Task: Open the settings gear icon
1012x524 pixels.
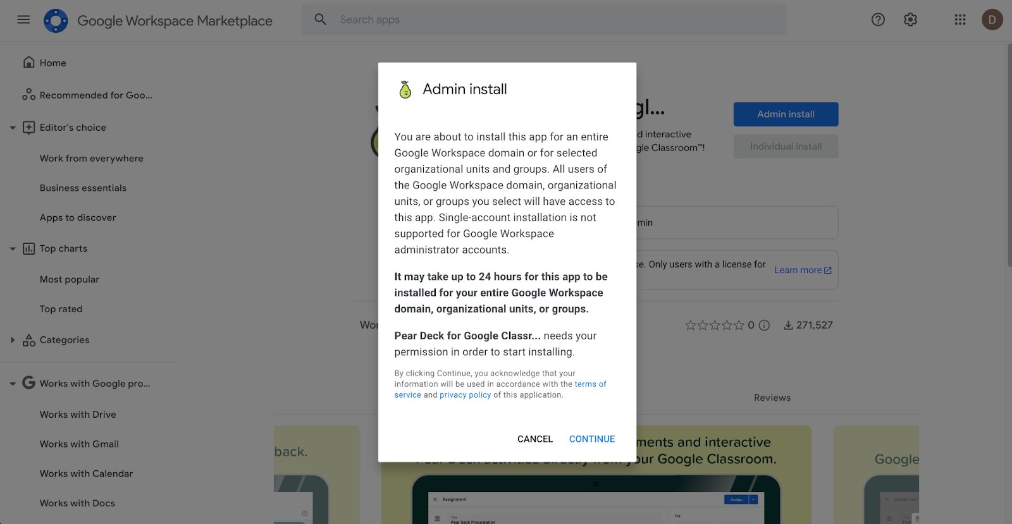Action: pos(910,20)
